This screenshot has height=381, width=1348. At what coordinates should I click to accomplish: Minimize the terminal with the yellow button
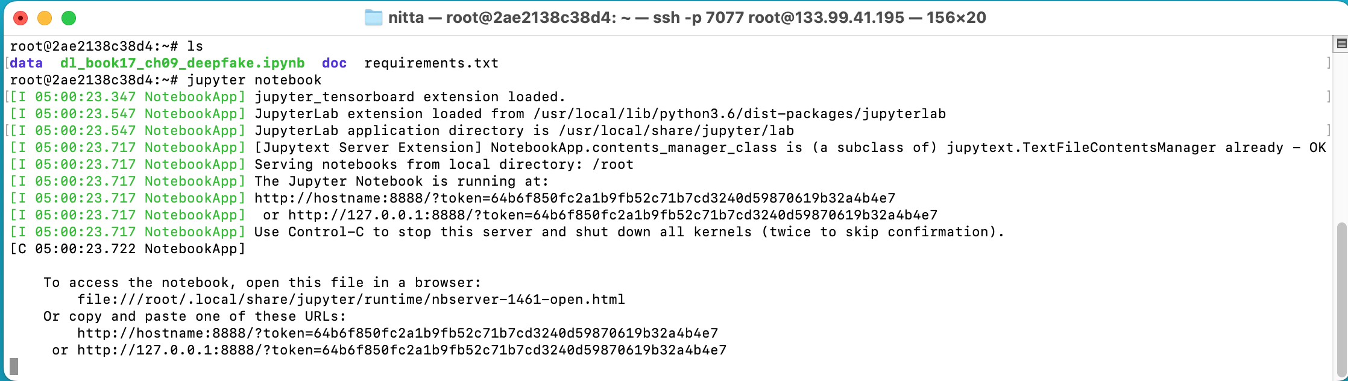click(x=45, y=18)
